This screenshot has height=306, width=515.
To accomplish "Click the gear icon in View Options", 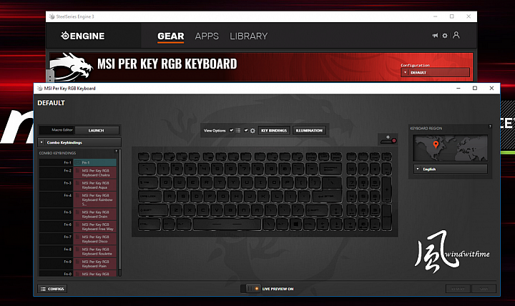I will (x=252, y=130).
